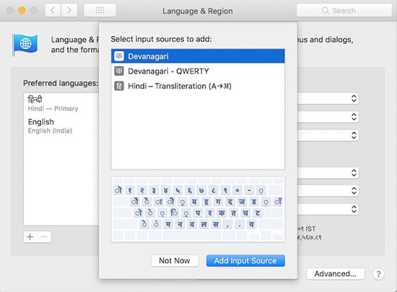This screenshot has height=292, width=397.
Task: Click the Add Input Source button
Action: [x=245, y=261]
